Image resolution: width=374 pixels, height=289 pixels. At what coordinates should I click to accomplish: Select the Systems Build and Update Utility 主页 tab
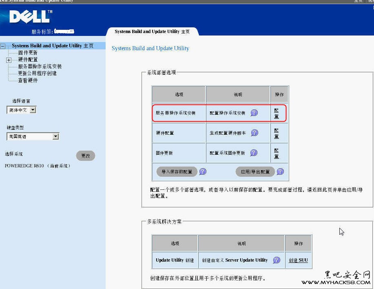click(x=152, y=31)
